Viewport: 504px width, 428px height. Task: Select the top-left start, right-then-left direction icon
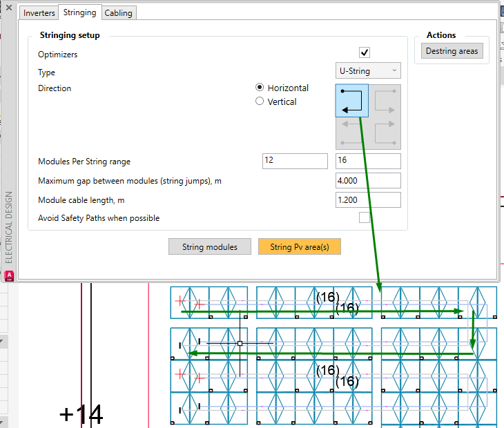coord(352,101)
